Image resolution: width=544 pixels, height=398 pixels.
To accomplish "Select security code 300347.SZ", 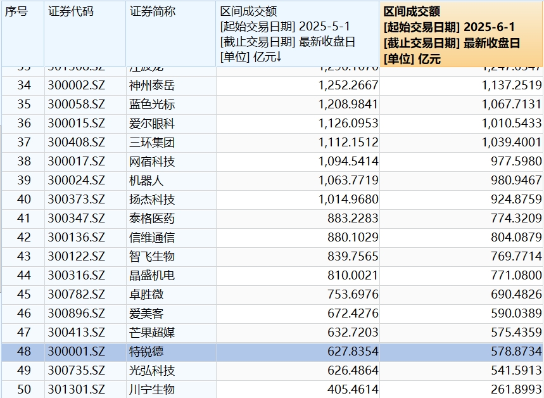I will click(77, 219).
